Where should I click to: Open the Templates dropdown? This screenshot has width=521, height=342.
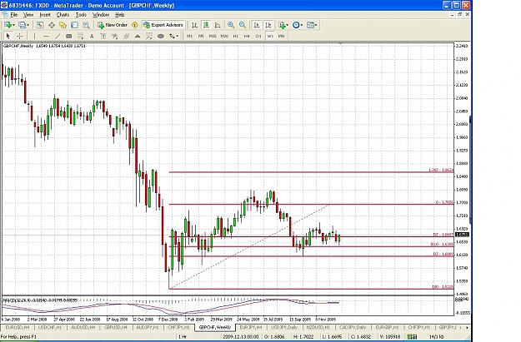[312, 25]
